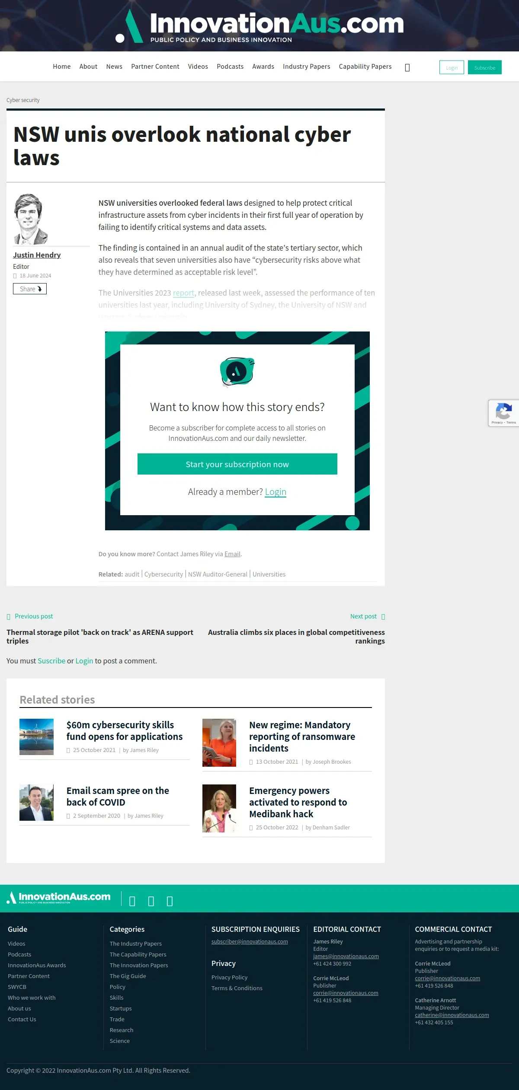The image size is (519, 1090).
Task: Select the Cybersecurity related tag
Action: [163, 574]
